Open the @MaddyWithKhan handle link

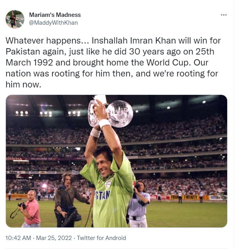(x=53, y=23)
